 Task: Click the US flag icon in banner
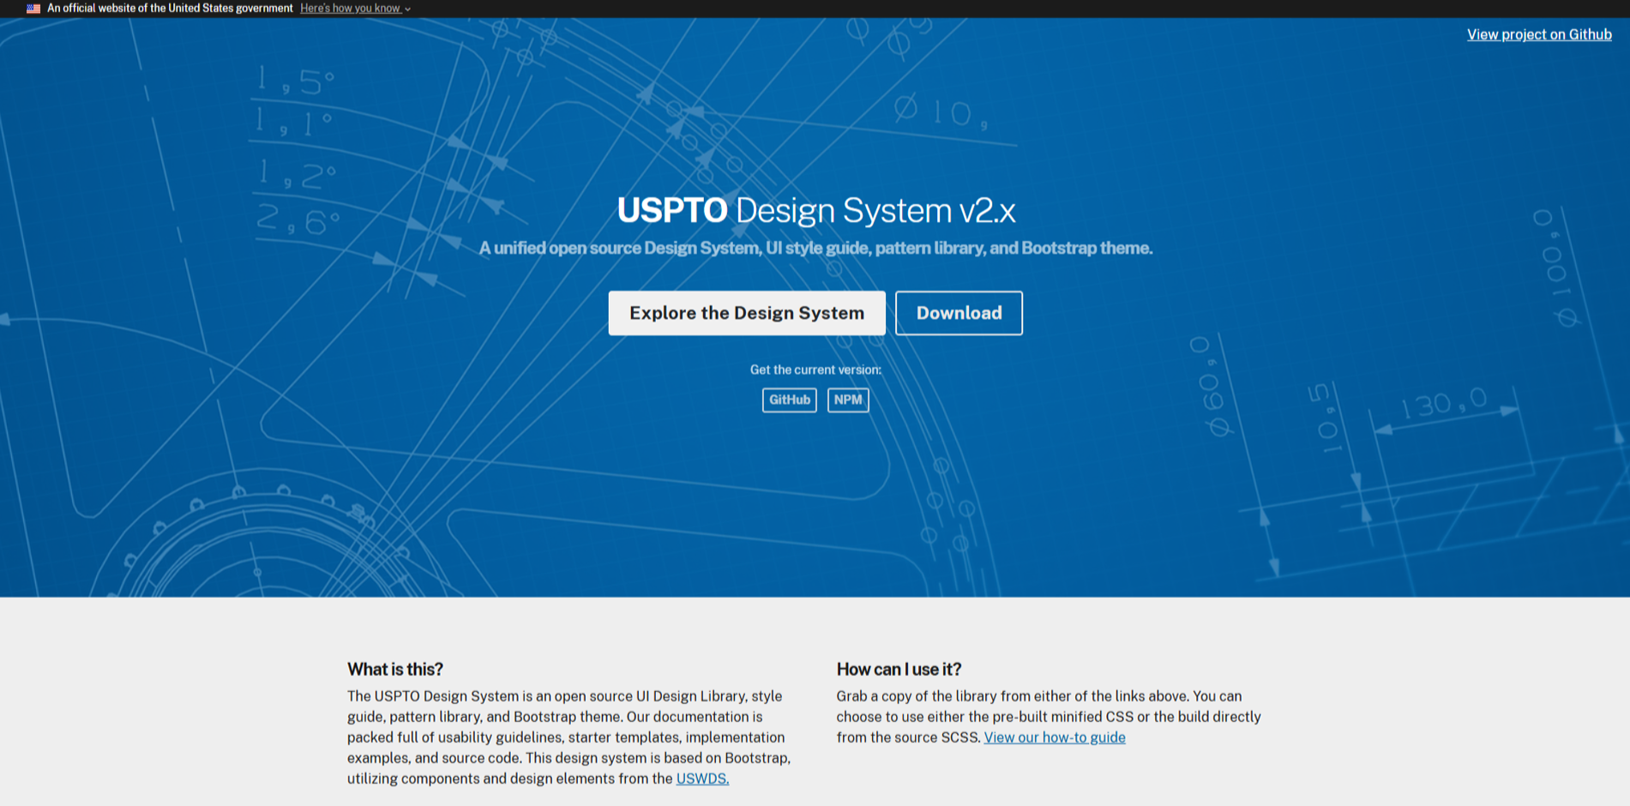pyautogui.click(x=33, y=9)
